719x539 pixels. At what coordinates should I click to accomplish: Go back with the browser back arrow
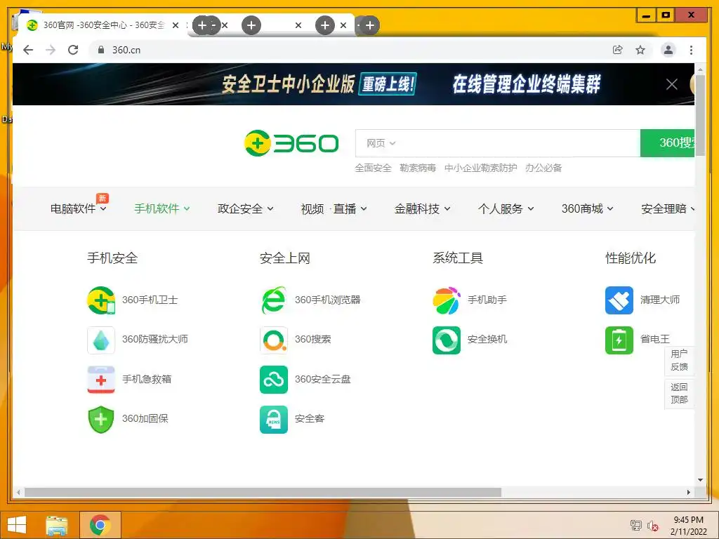[28, 50]
